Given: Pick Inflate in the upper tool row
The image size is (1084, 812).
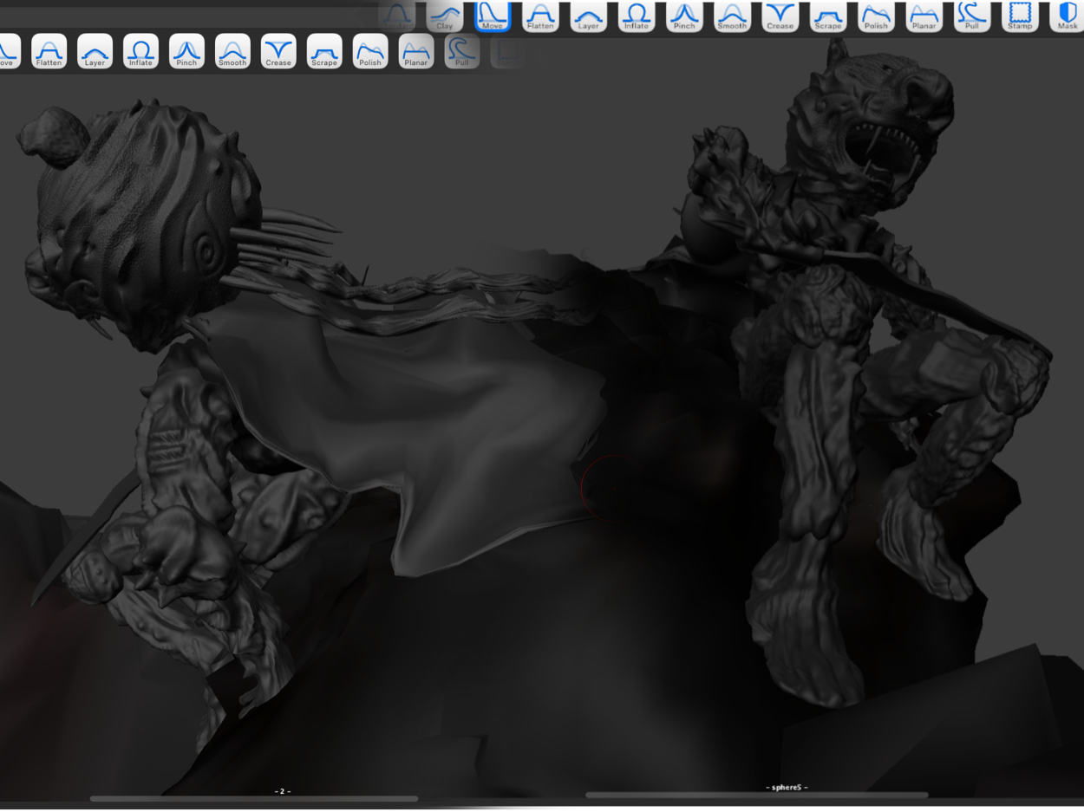Looking at the screenshot, I should point(636,16).
